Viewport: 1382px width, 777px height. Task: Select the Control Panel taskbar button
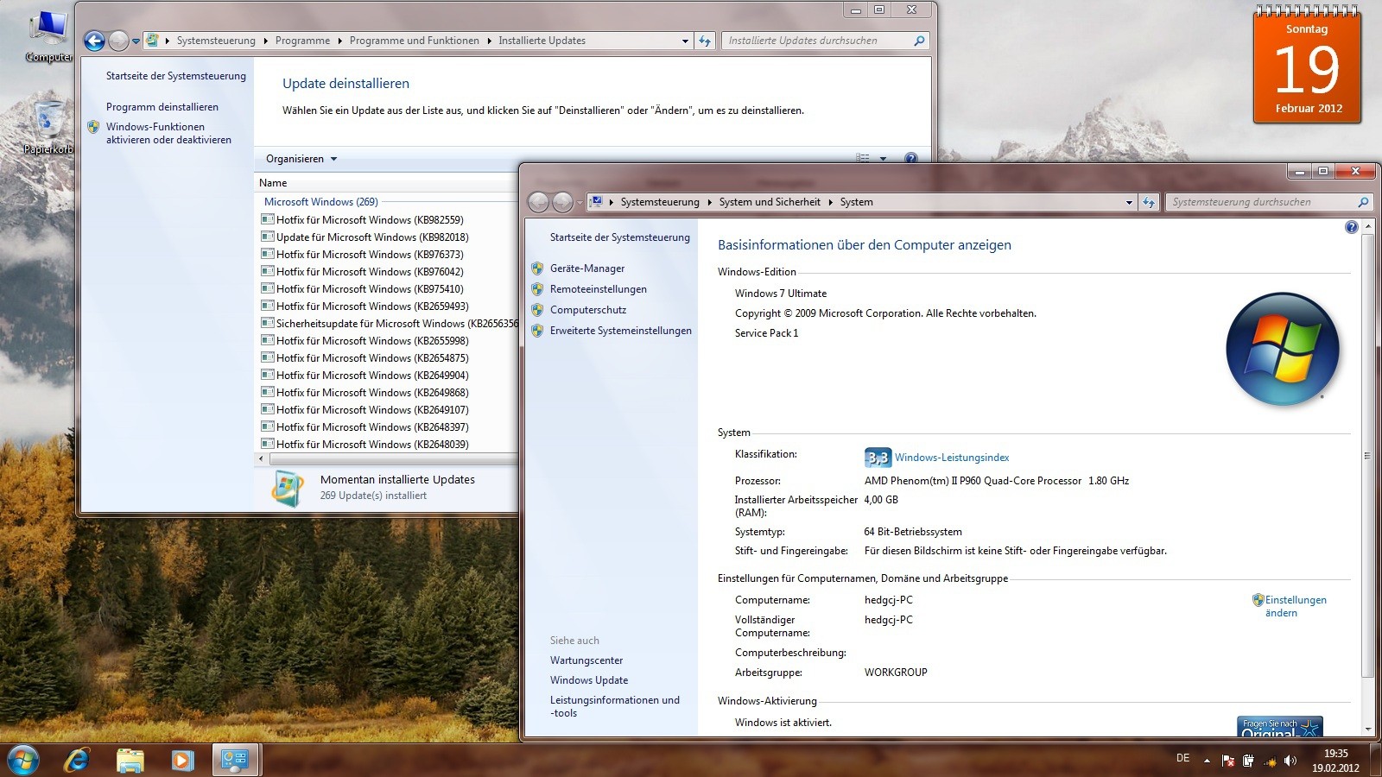(x=235, y=760)
